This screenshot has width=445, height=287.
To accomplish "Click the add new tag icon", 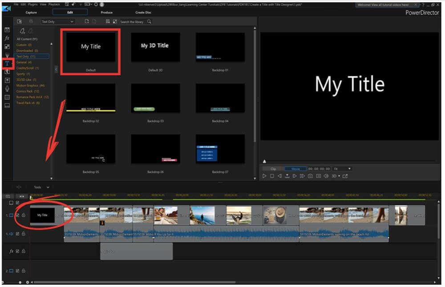I will pos(22,31).
